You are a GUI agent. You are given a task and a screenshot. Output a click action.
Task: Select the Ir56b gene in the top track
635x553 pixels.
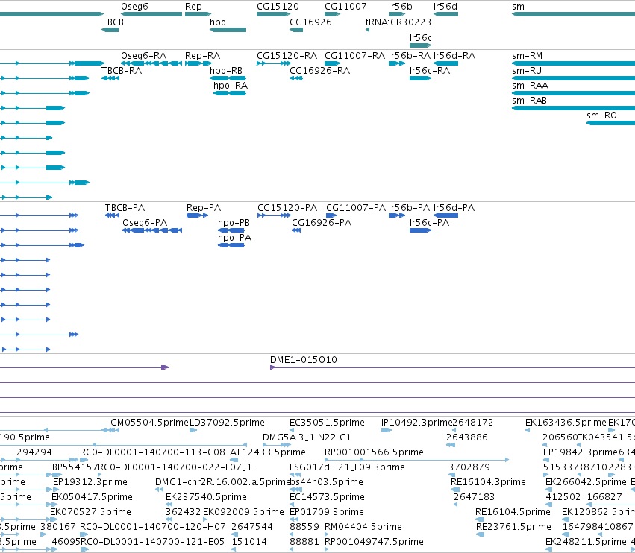[x=397, y=14]
